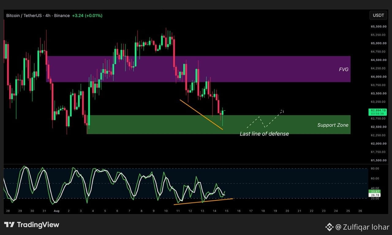Click oscillator scale label 20.00
This screenshot has height=235, width=392.
375,199
